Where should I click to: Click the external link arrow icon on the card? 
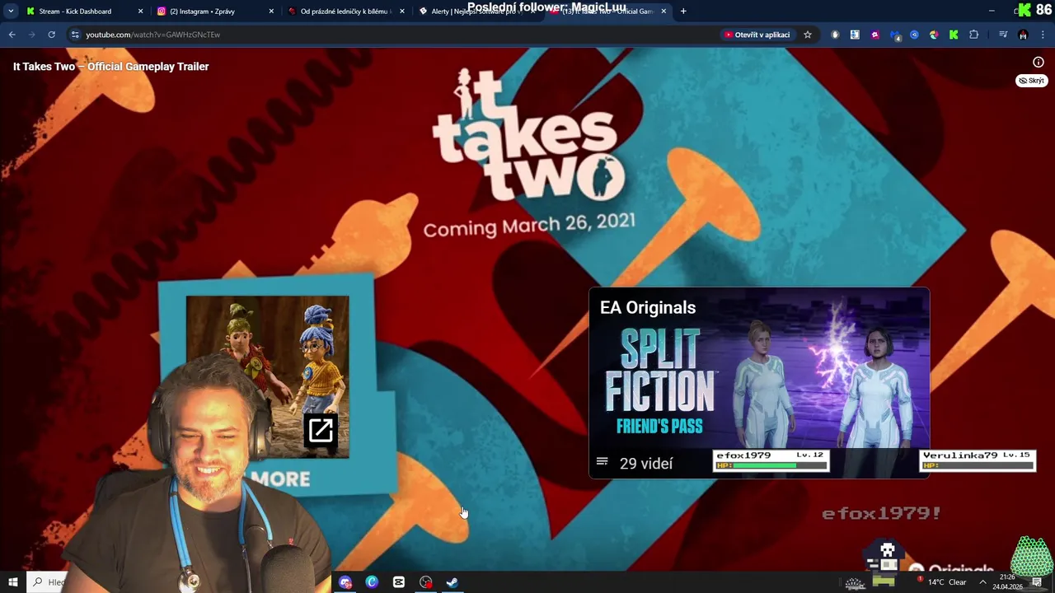(x=321, y=430)
